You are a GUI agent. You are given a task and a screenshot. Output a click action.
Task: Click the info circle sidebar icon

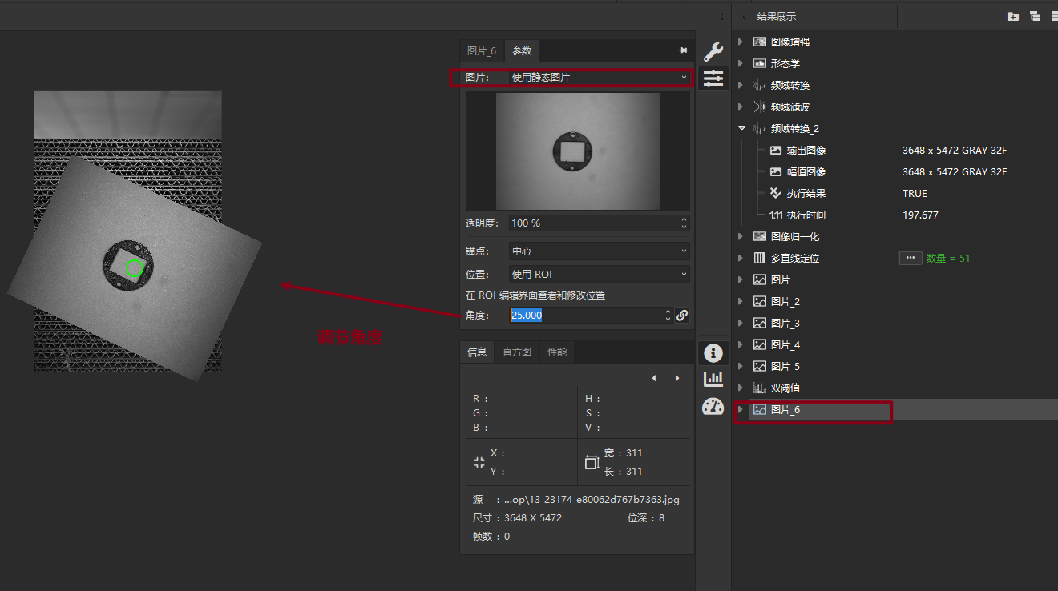[x=713, y=353]
